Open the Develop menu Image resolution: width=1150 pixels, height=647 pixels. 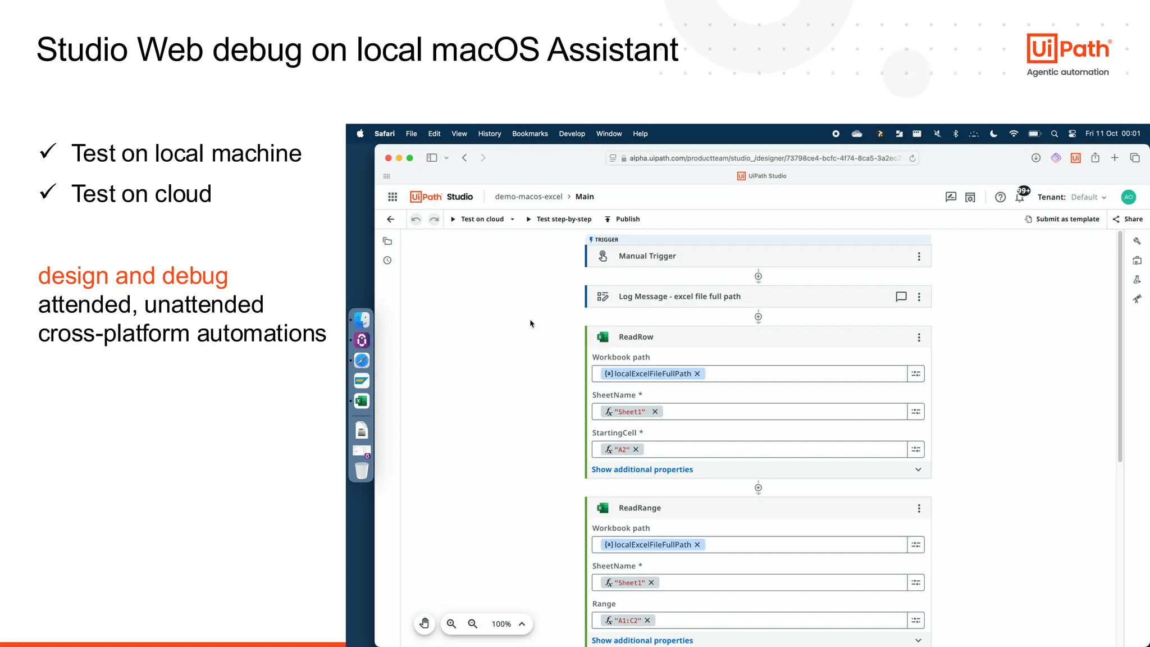pos(572,134)
